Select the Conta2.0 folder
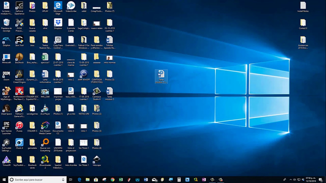This screenshot has height=183, width=326. pos(303,24)
